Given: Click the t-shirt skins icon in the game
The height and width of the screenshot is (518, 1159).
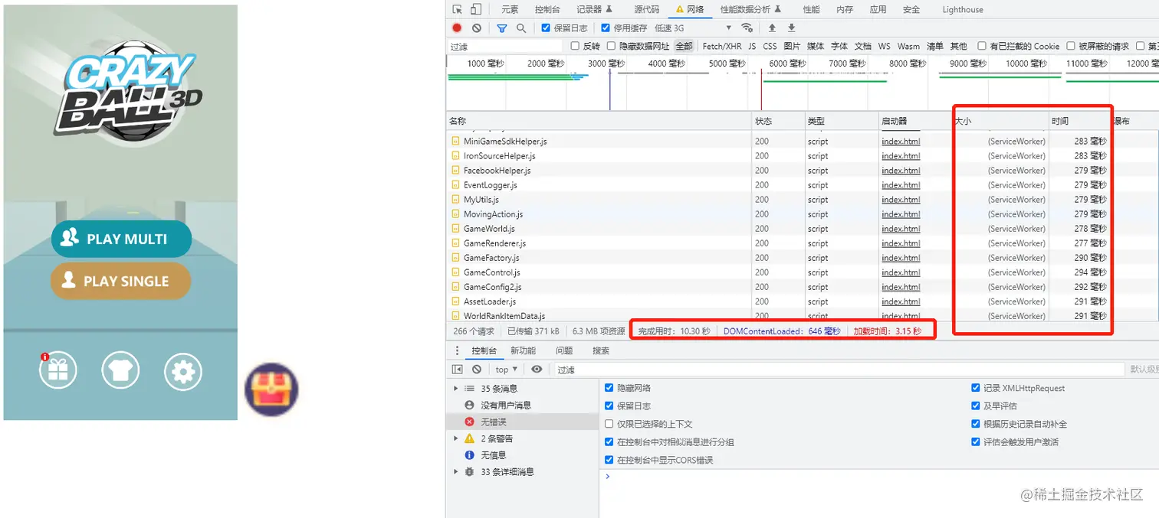Looking at the screenshot, I should [x=120, y=371].
